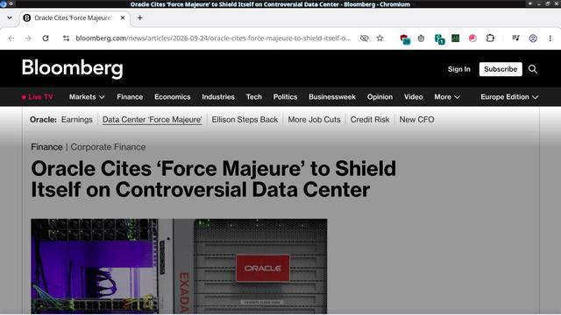Open the New CFO link
The image size is (561, 315).
click(417, 120)
